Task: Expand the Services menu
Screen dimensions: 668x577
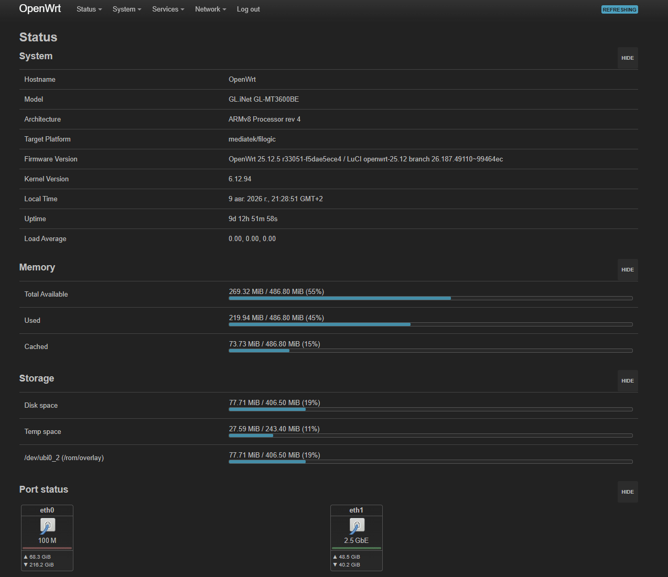Action: point(168,9)
